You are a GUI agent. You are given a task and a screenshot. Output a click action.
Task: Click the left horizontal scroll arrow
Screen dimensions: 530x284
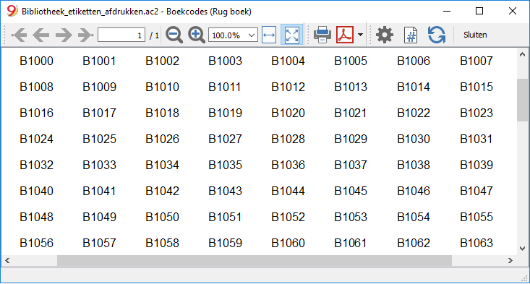tap(7, 260)
